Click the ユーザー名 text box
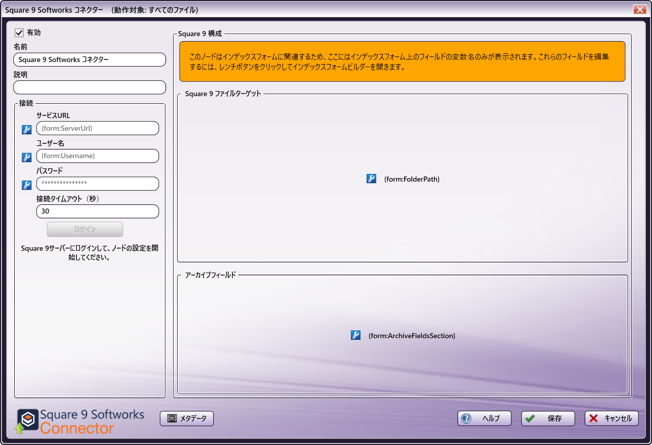The image size is (652, 445). [98, 156]
